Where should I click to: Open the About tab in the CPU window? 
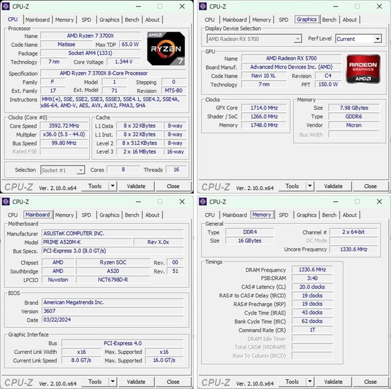(x=153, y=20)
